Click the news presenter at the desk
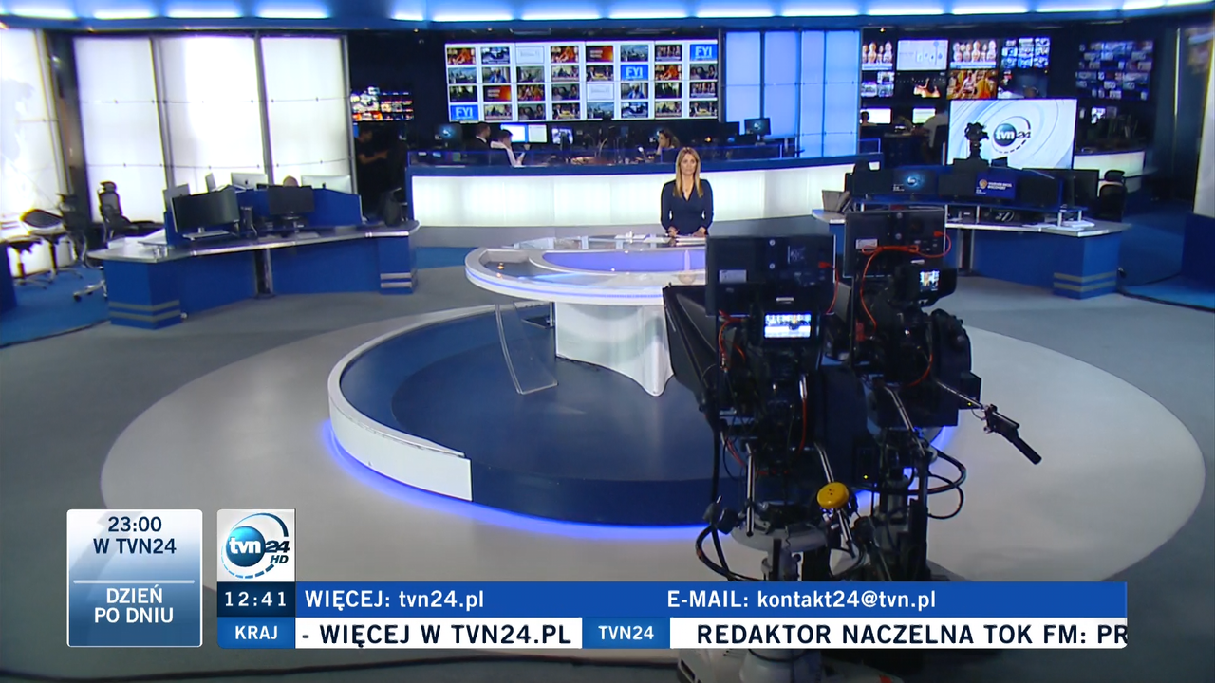Screen dimensions: 1215x683 pos(686,192)
